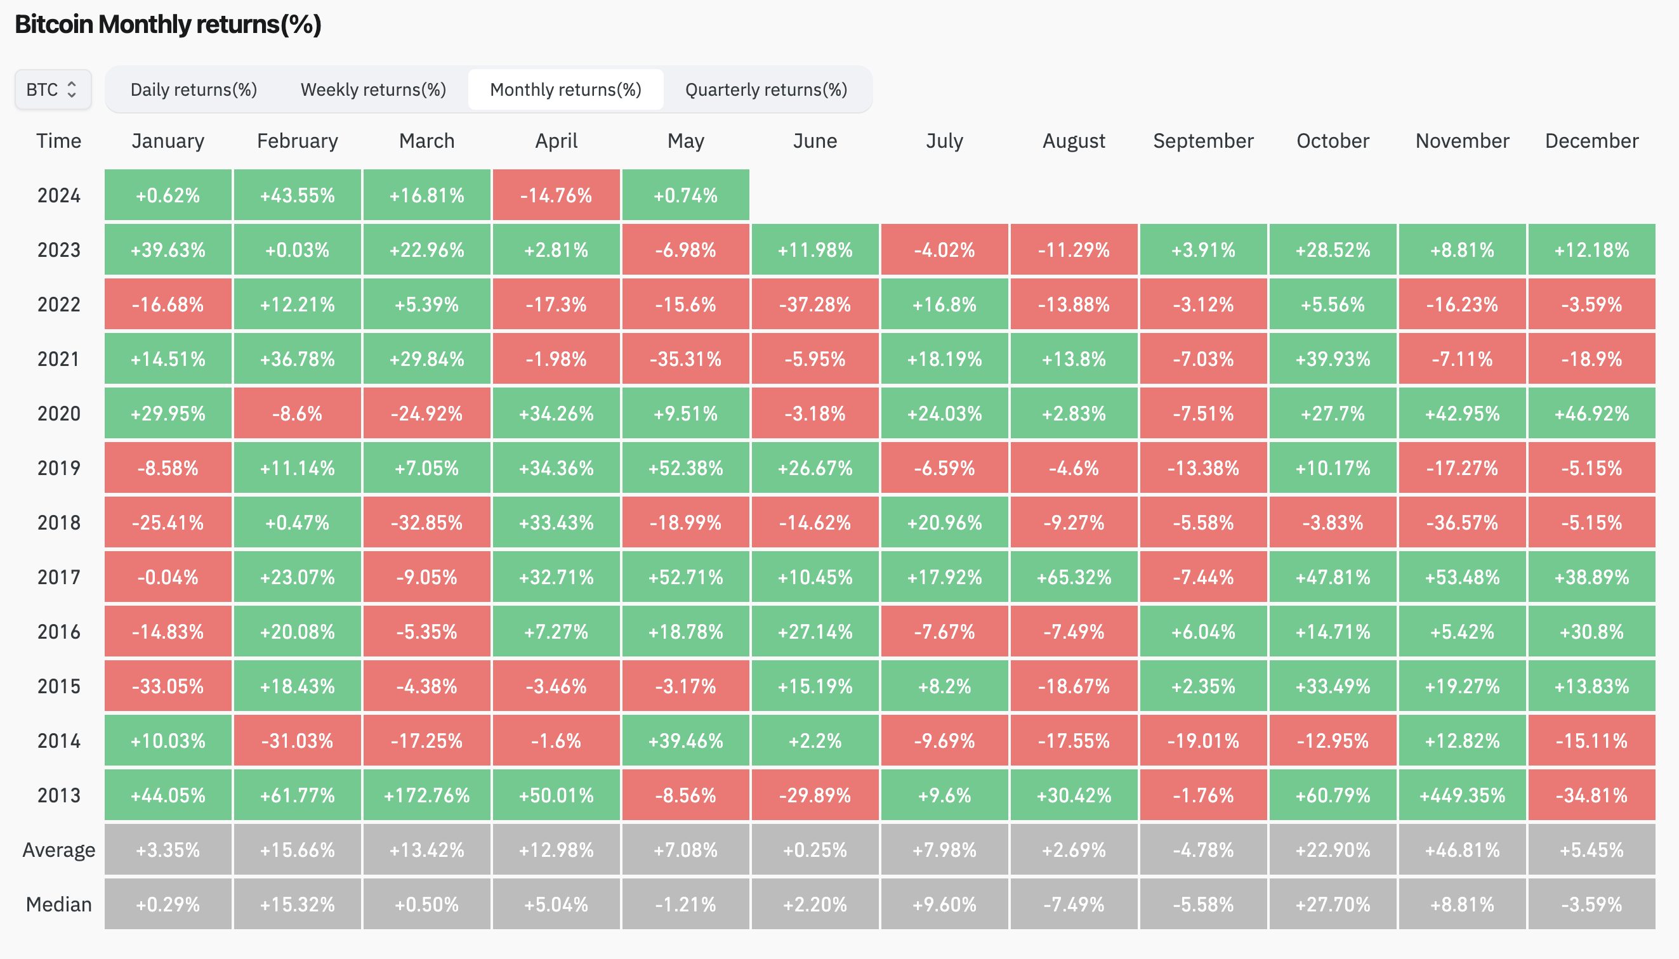Open the Quarterly returns(%) tab
Viewport: 1679px width, 959px height.
[x=766, y=89]
